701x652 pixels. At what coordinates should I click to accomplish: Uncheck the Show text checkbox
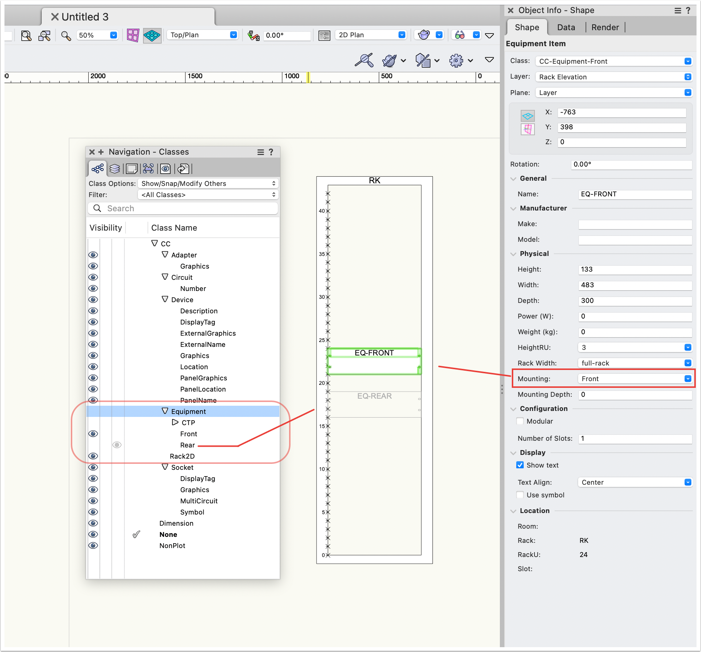point(520,465)
